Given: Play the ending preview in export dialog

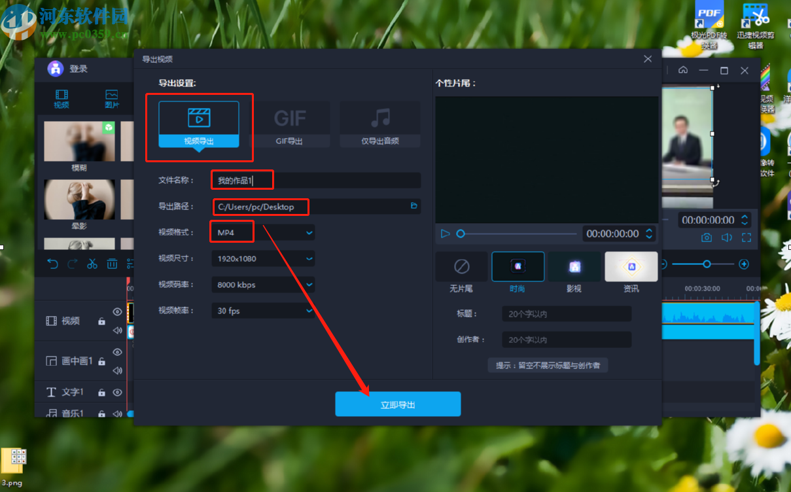Looking at the screenshot, I should pyautogui.click(x=445, y=234).
